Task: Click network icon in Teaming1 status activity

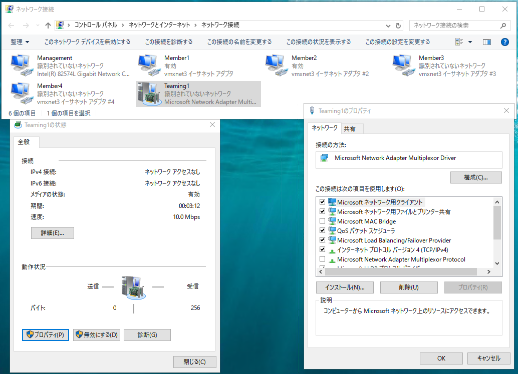Action: tap(133, 287)
